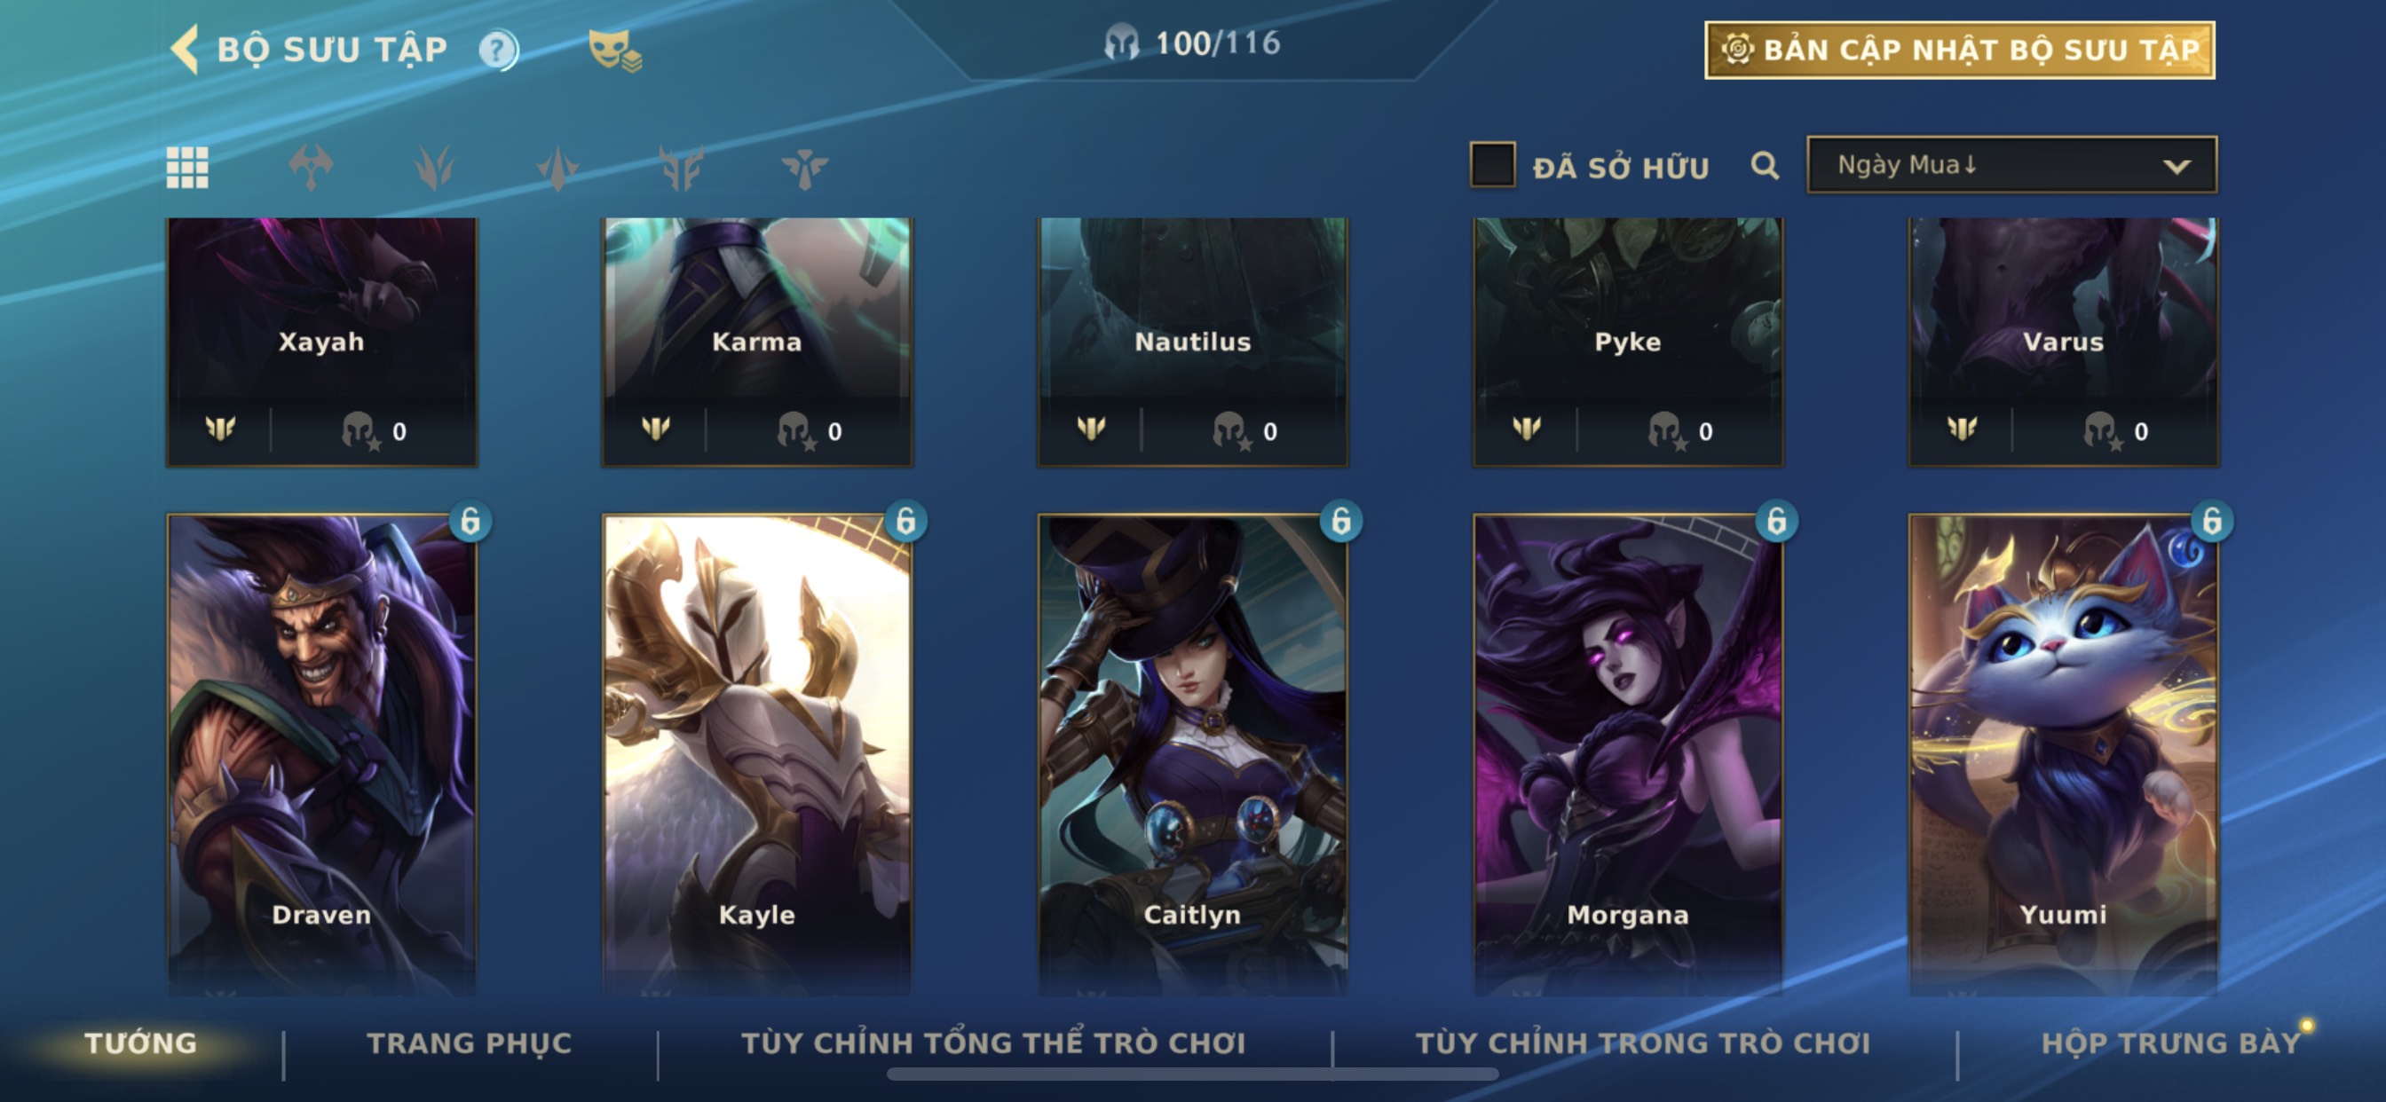
Task: Filter champions by the fourth role icon
Action: click(681, 168)
